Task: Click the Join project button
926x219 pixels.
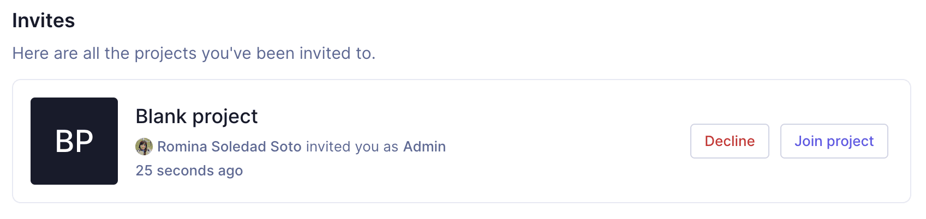Action: (x=834, y=141)
